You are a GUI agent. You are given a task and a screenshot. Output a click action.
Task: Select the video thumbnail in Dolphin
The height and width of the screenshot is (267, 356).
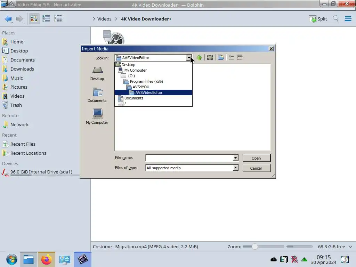pyautogui.click(x=114, y=37)
